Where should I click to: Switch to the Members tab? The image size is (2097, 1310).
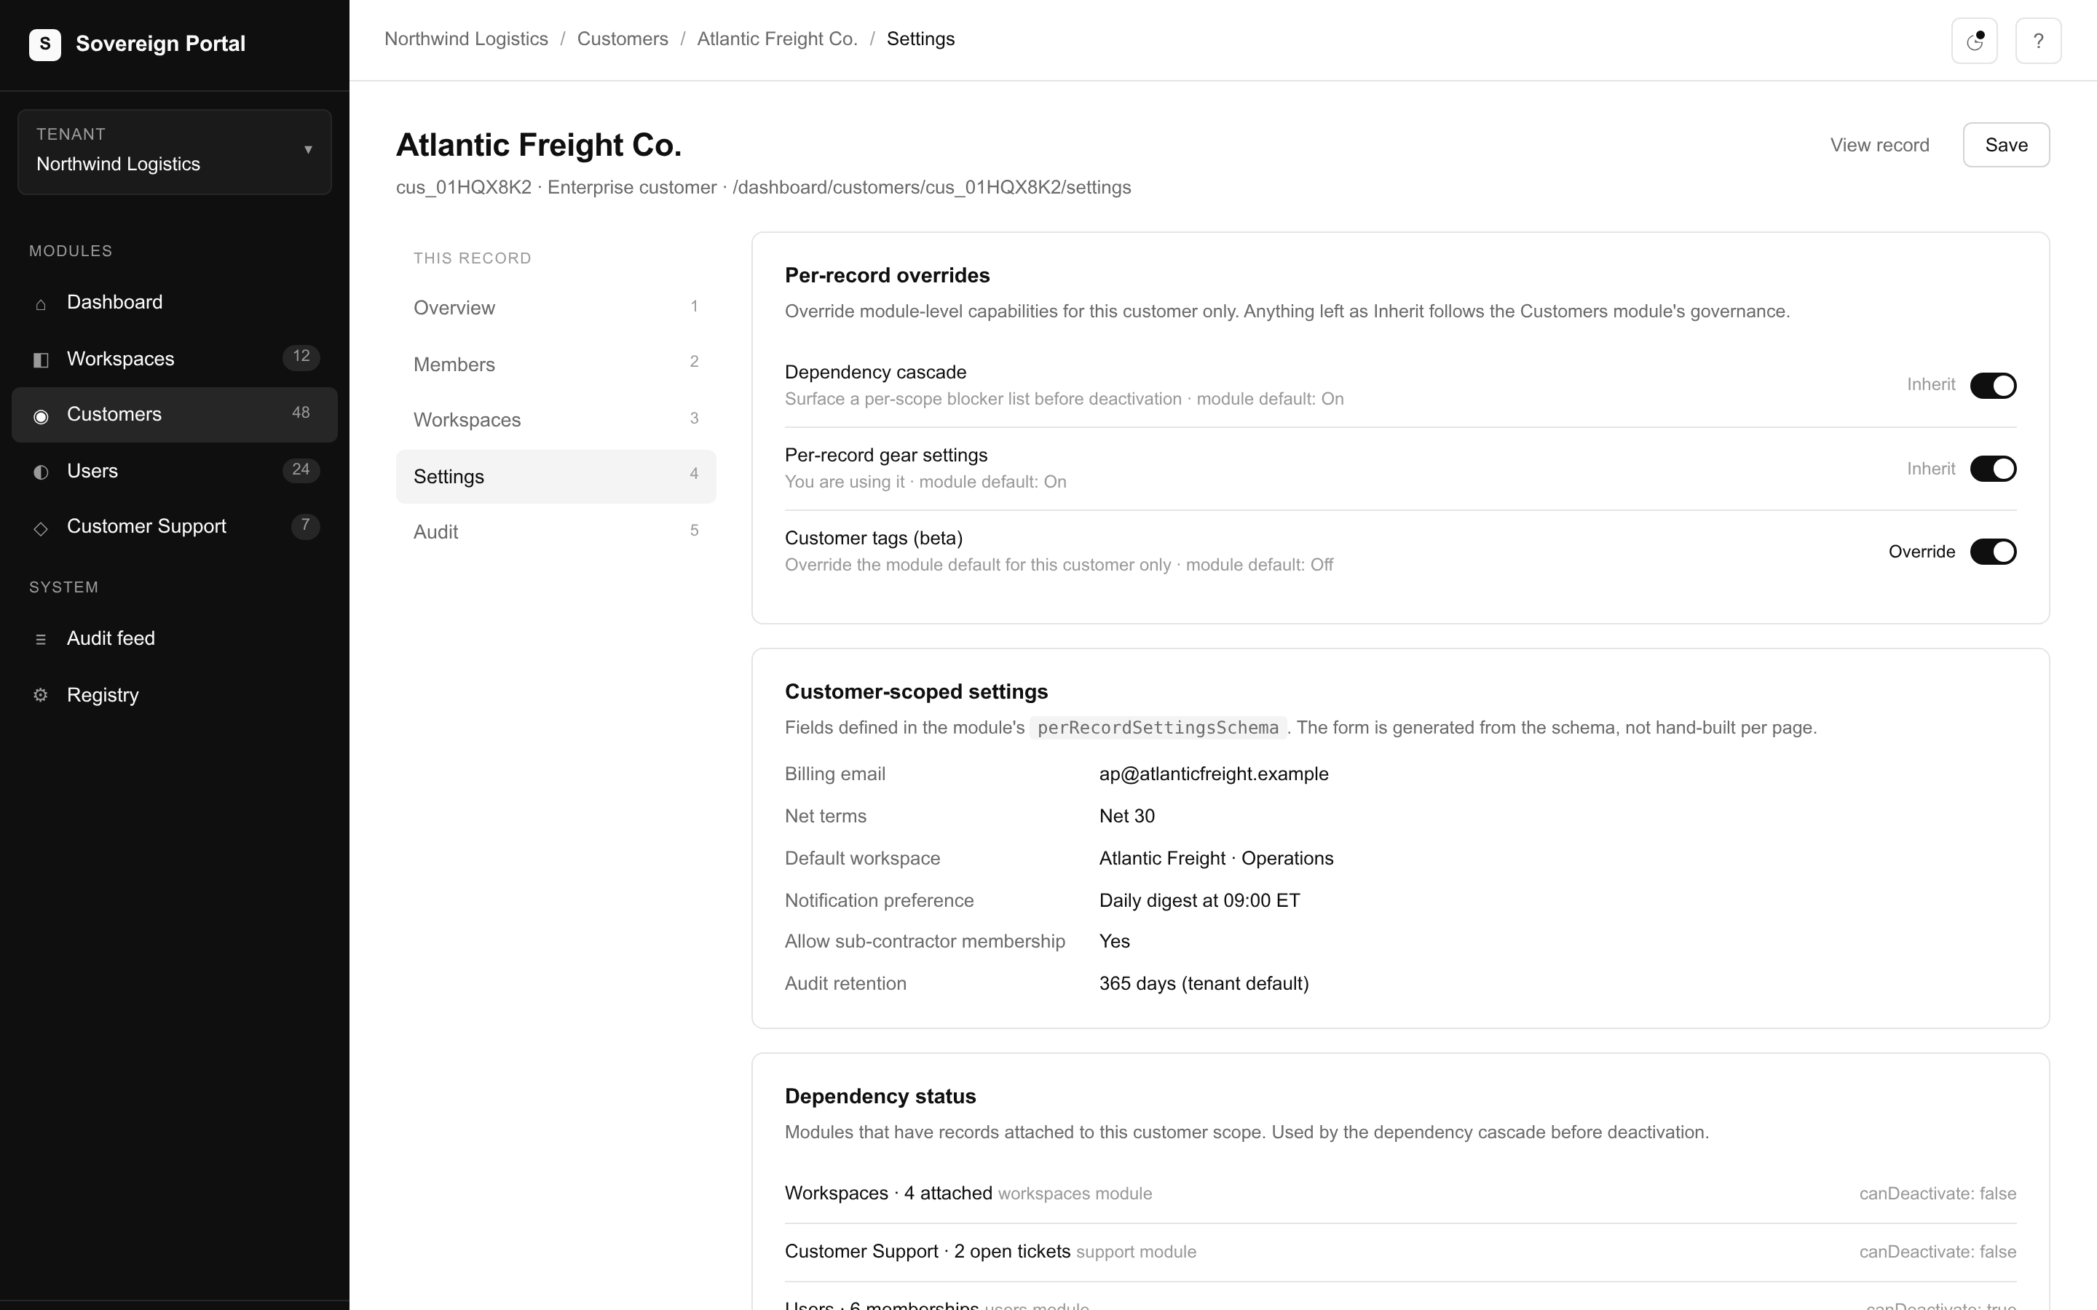pos(556,364)
